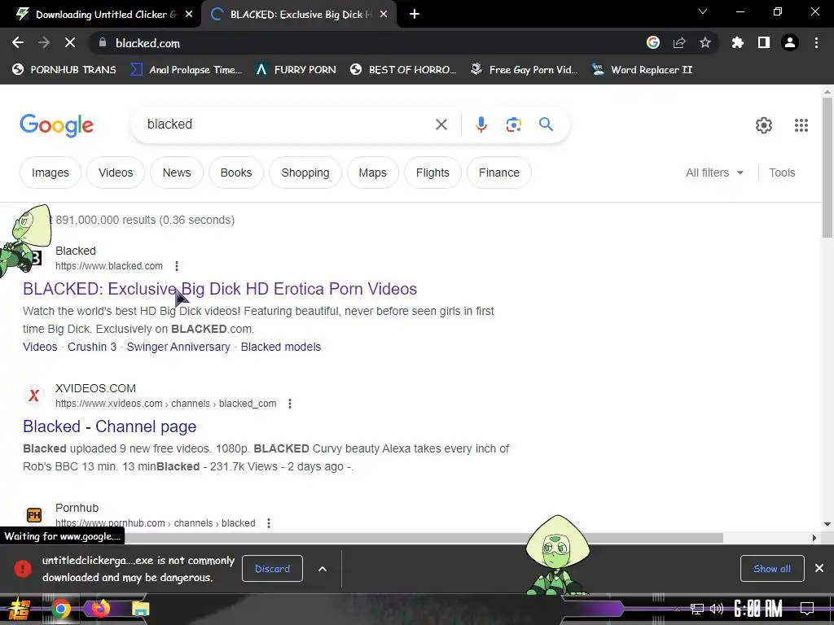Open the Swinger Anniversary sitelink
This screenshot has height=625, width=834.
[x=178, y=347]
